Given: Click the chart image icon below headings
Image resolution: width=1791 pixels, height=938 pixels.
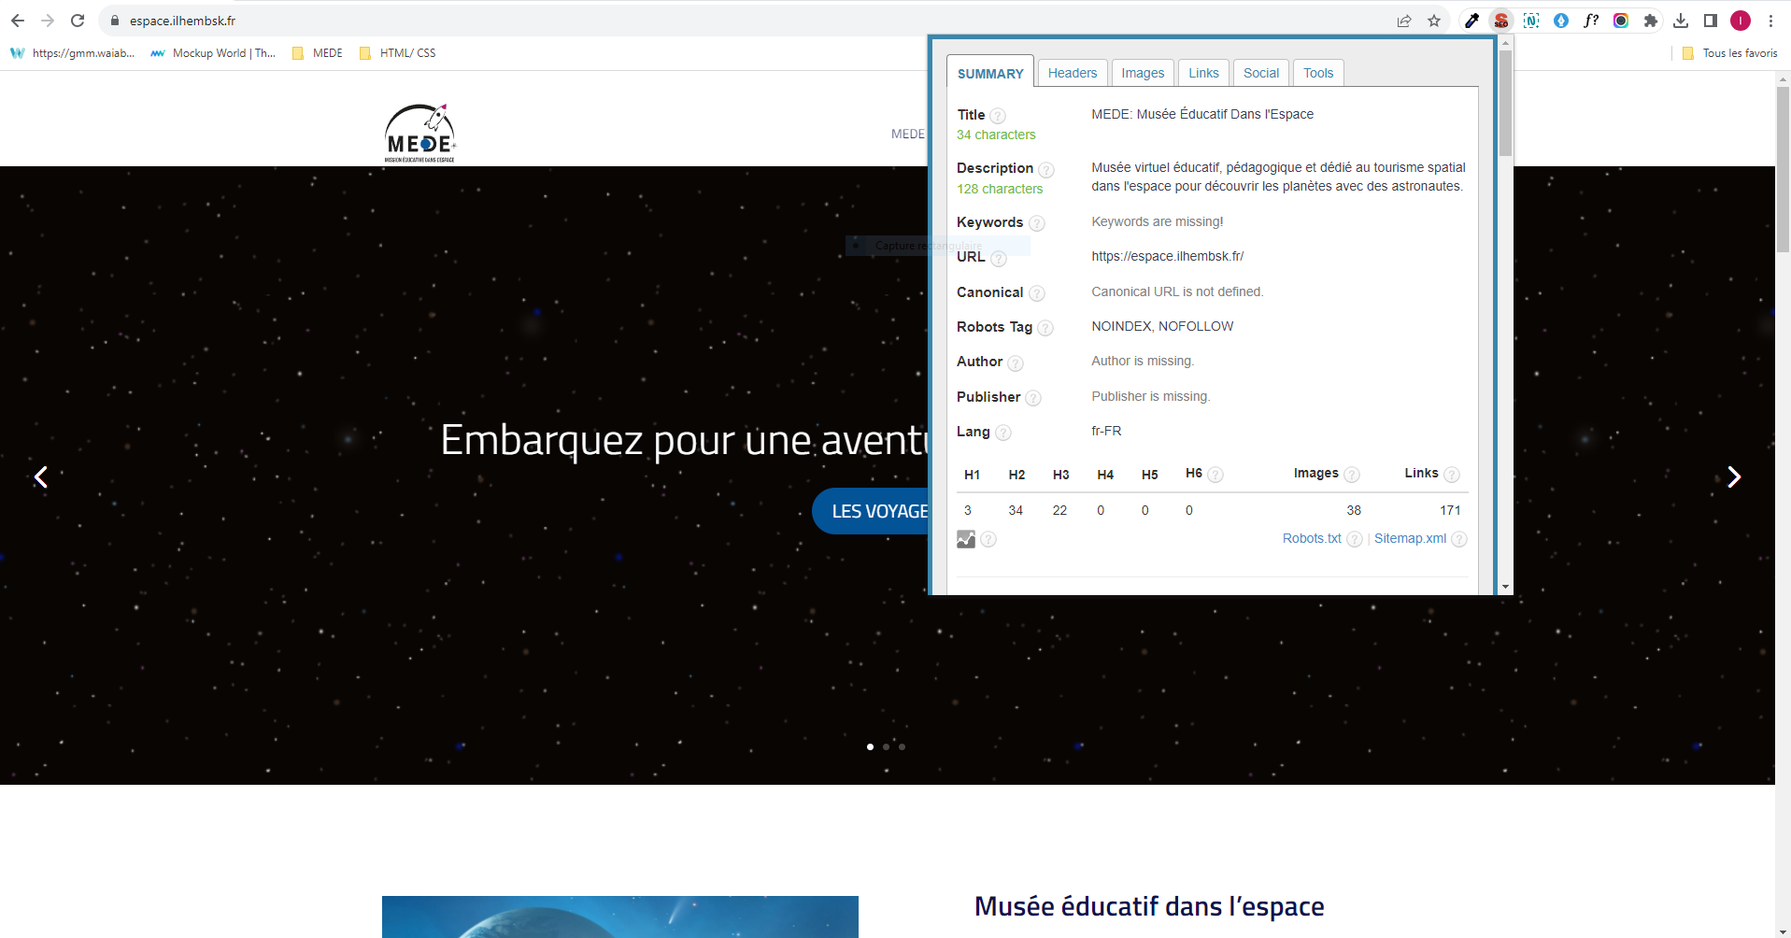Looking at the screenshot, I should coord(966,539).
